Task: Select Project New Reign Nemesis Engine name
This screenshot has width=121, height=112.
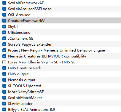Action: pyautogui.click(x=56, y=50)
